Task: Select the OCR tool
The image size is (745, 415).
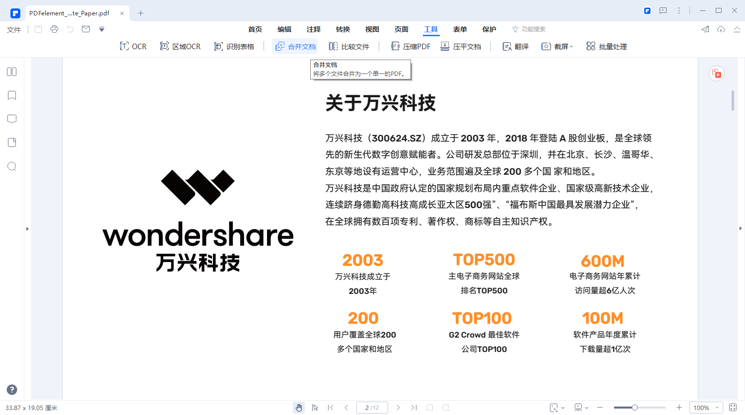Action: click(x=133, y=46)
